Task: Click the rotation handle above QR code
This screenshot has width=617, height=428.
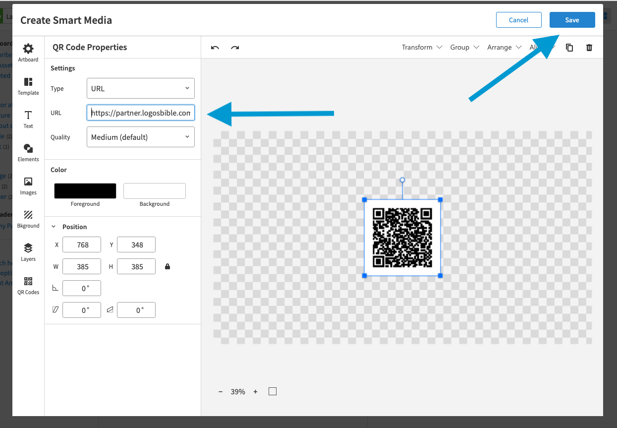Action: 402,180
